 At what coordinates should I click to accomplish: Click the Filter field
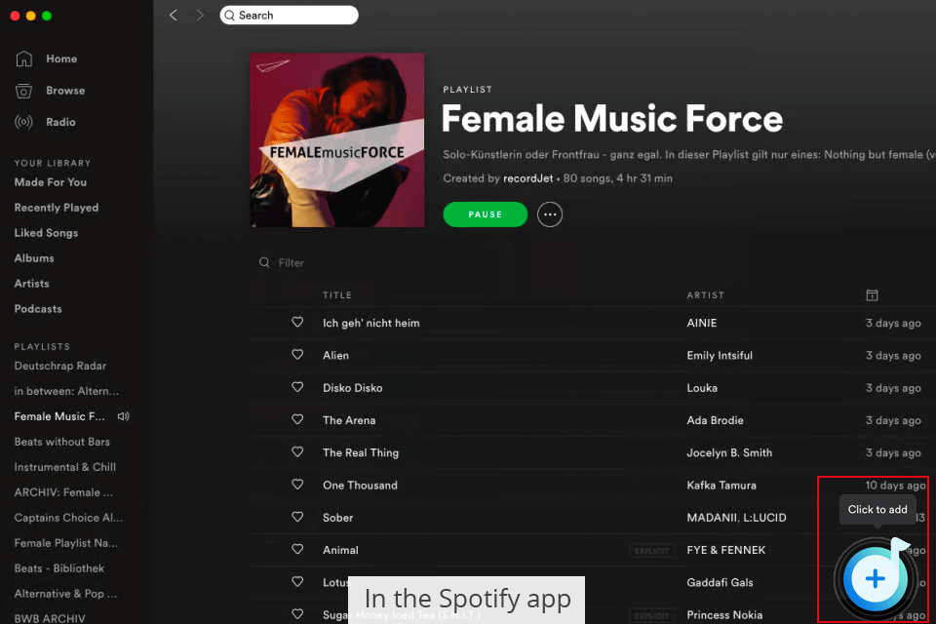pos(292,262)
